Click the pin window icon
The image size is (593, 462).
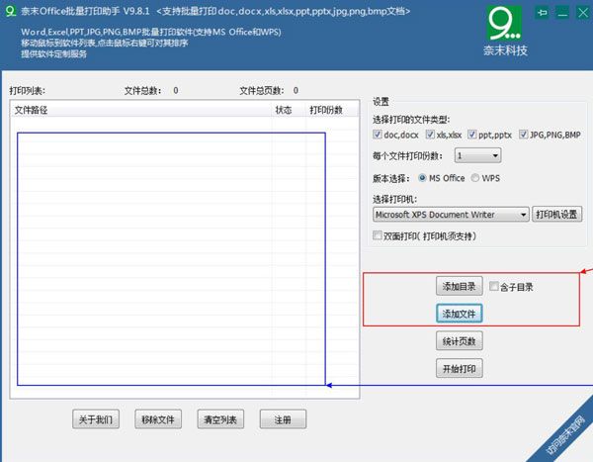(543, 13)
